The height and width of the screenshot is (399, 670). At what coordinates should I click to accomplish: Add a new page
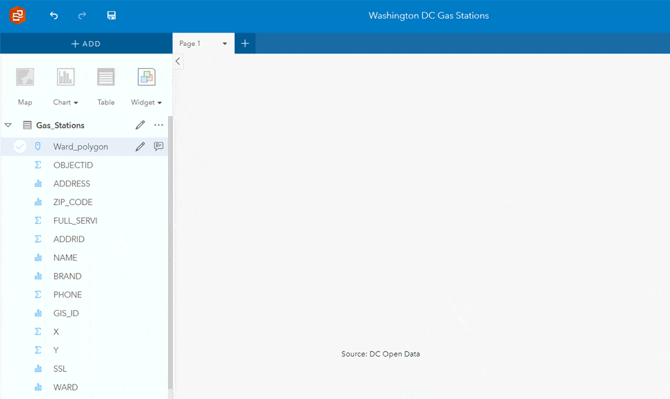pyautogui.click(x=245, y=43)
